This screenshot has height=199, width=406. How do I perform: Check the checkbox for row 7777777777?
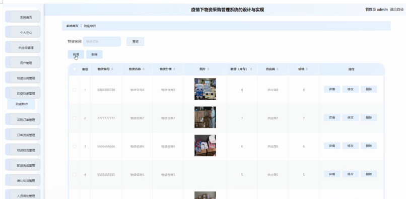tap(75, 118)
